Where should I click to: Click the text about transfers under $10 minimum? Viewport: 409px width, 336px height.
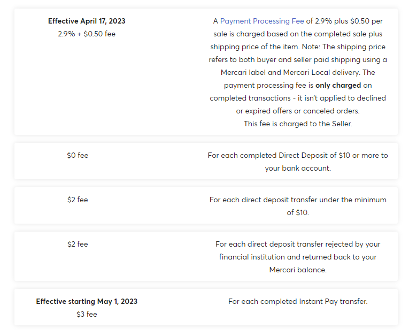click(298, 206)
